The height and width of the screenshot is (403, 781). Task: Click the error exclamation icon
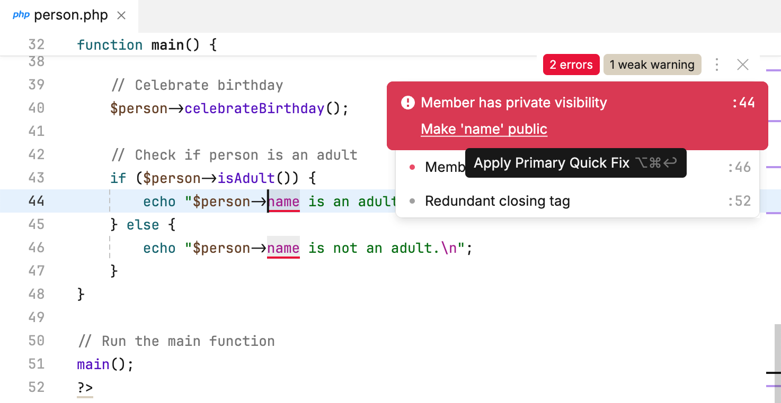[x=407, y=103]
